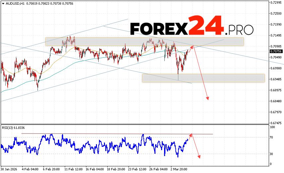Image resolution: width=284 pixels, height=173 pixels.
Task: Select the red RSI resistance trendline
Action: (x=116, y=134)
